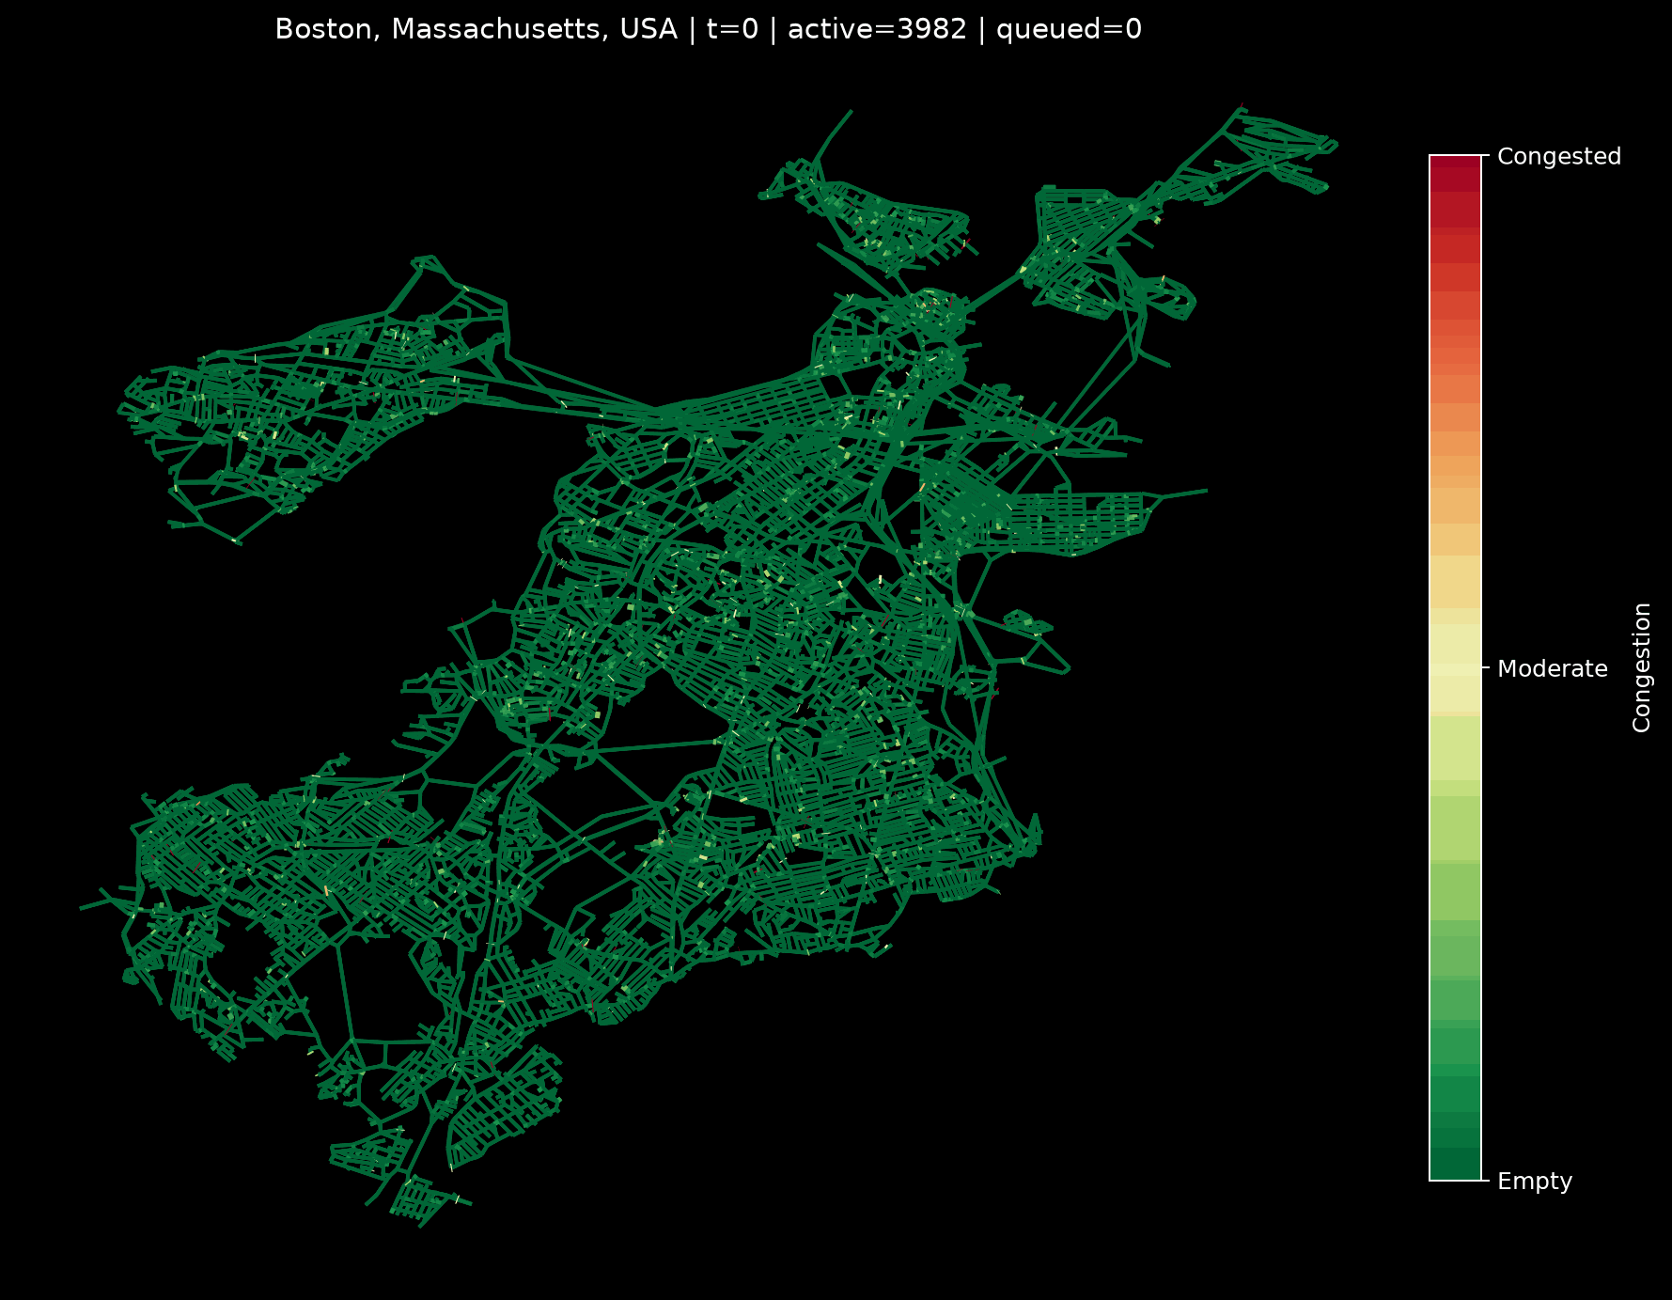Click the 'Empty' colorbar tick label
1672x1300 pixels.
pyautogui.click(x=1534, y=1182)
